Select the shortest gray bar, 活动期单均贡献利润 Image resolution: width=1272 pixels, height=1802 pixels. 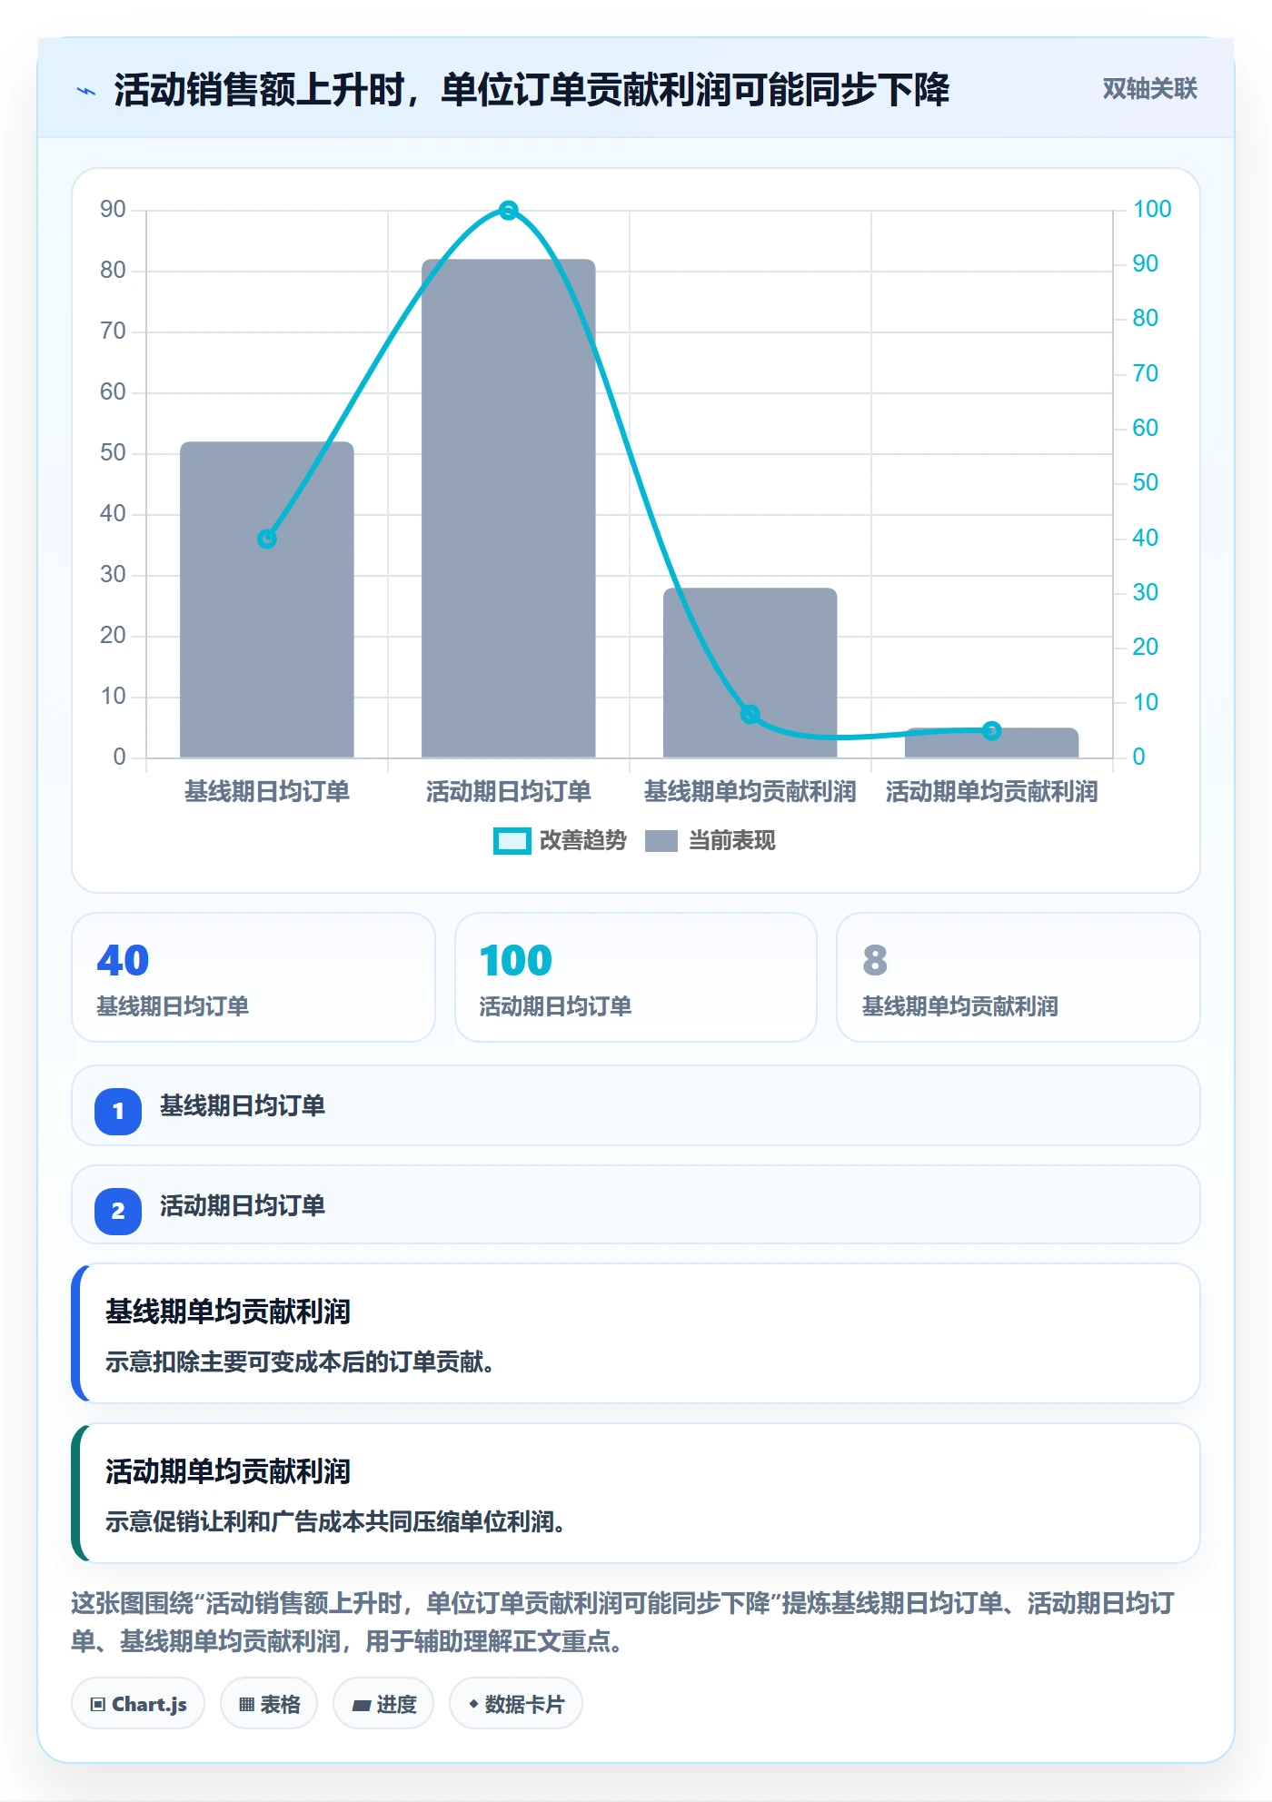tap(992, 743)
